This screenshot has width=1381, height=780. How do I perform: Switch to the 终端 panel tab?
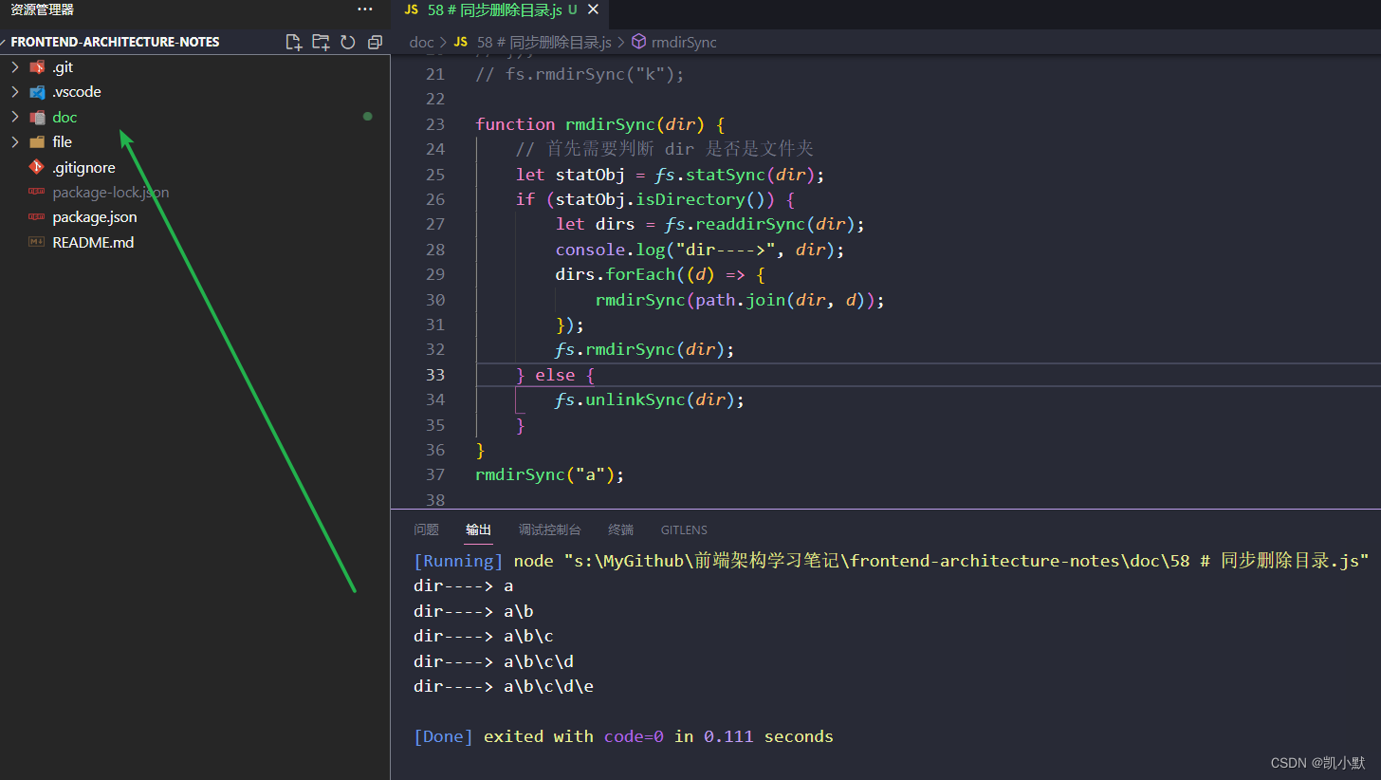[620, 529]
